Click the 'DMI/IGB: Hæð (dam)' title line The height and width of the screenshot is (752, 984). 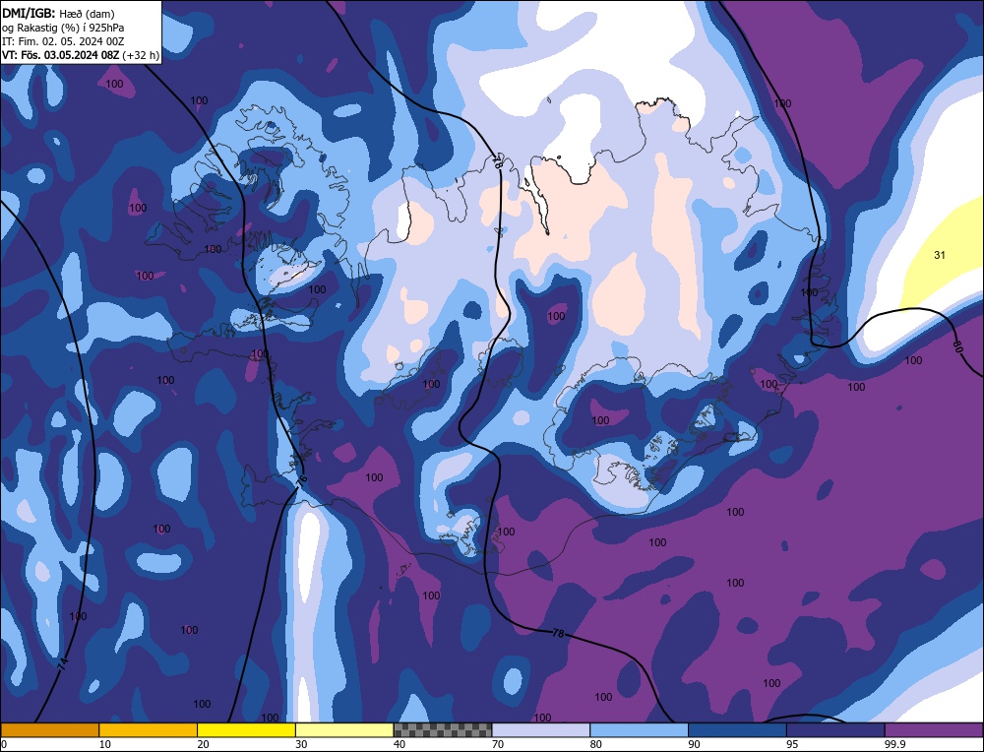pyautogui.click(x=58, y=13)
